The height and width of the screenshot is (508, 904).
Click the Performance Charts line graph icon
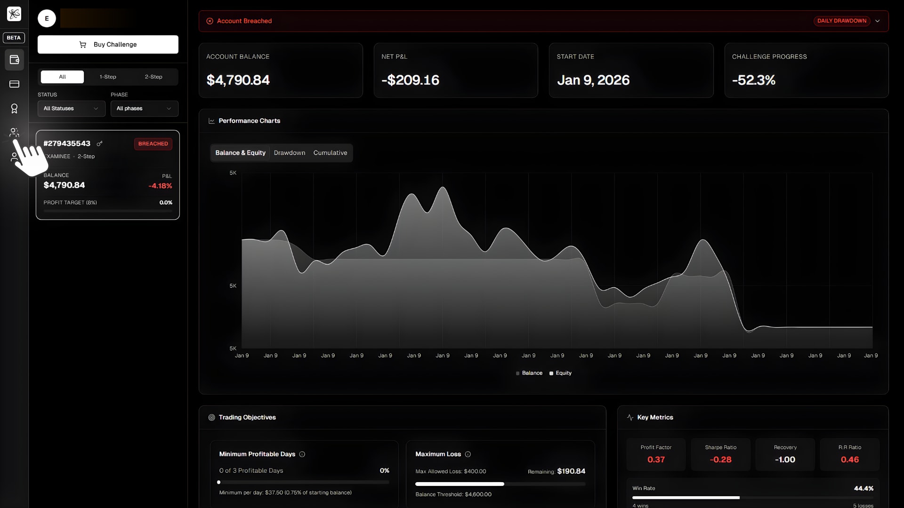pos(211,121)
